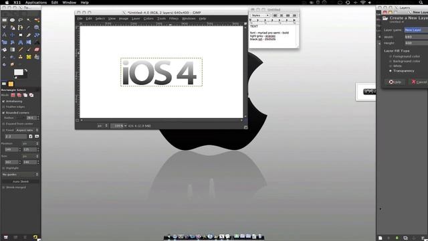Open the Size unit dropdown

[31, 156]
